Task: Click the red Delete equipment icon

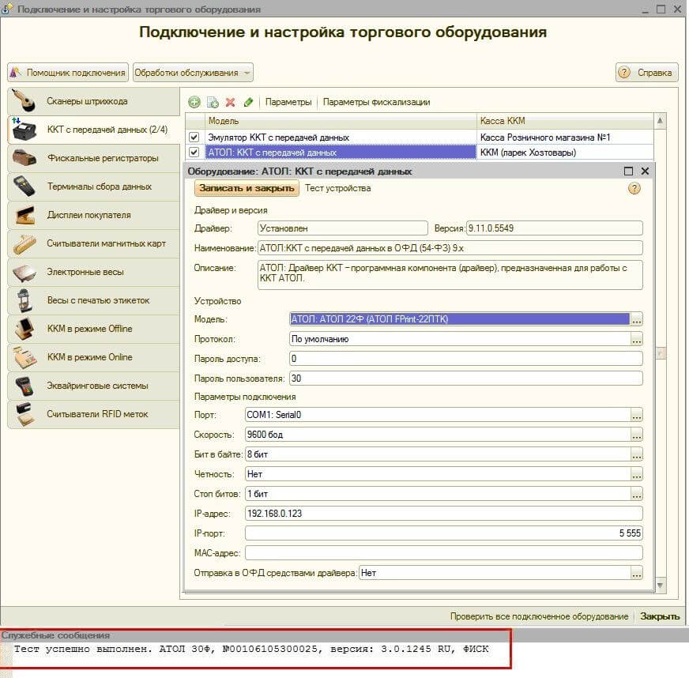Action: 230,103
